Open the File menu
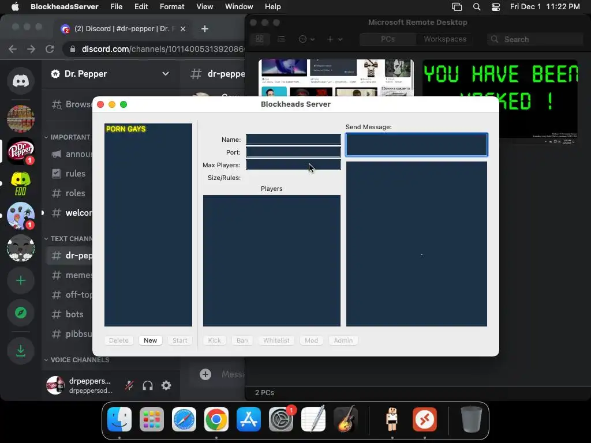 [116, 7]
